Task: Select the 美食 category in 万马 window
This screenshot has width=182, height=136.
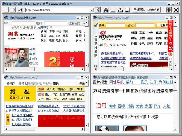Action: [x=139, y=106]
